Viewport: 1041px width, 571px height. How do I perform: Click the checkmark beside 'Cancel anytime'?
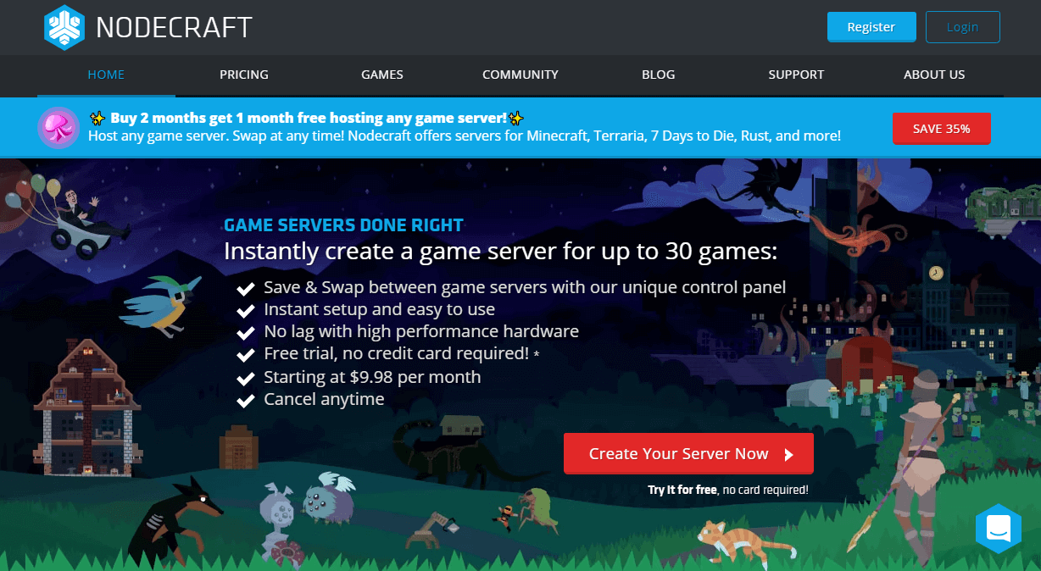pyautogui.click(x=246, y=400)
